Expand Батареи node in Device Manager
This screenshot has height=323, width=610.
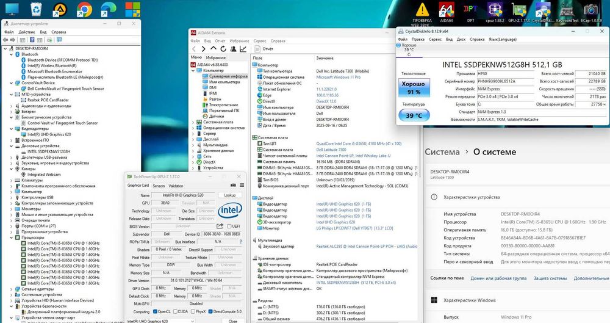[11, 112]
